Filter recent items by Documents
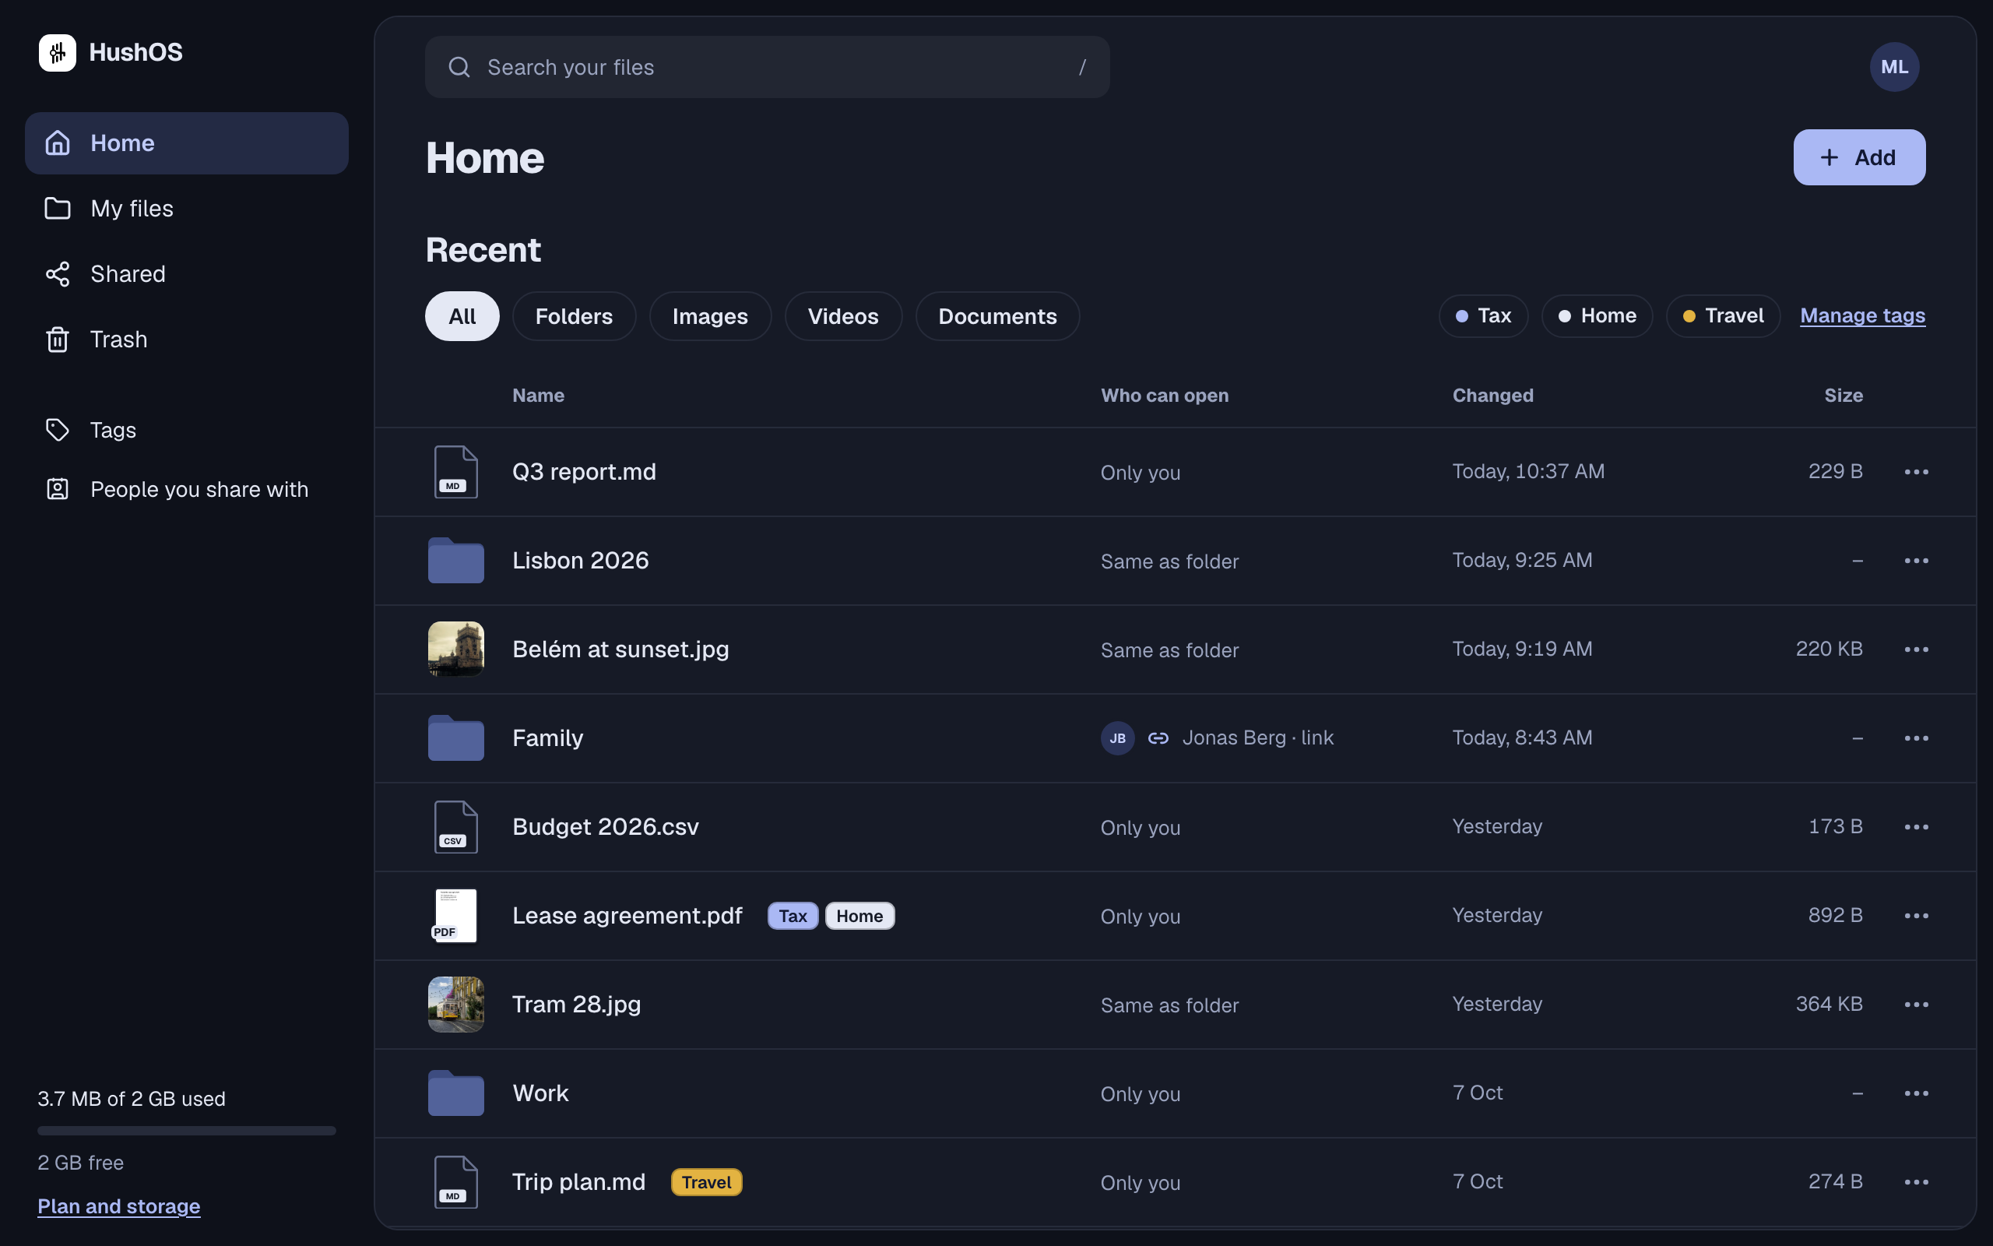 point(997,316)
